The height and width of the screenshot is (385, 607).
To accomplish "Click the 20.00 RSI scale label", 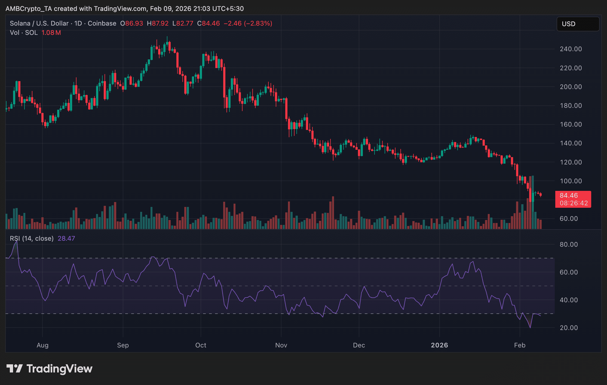I will pos(568,328).
